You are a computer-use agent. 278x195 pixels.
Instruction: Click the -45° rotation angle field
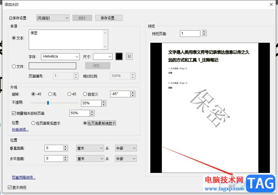[120, 94]
